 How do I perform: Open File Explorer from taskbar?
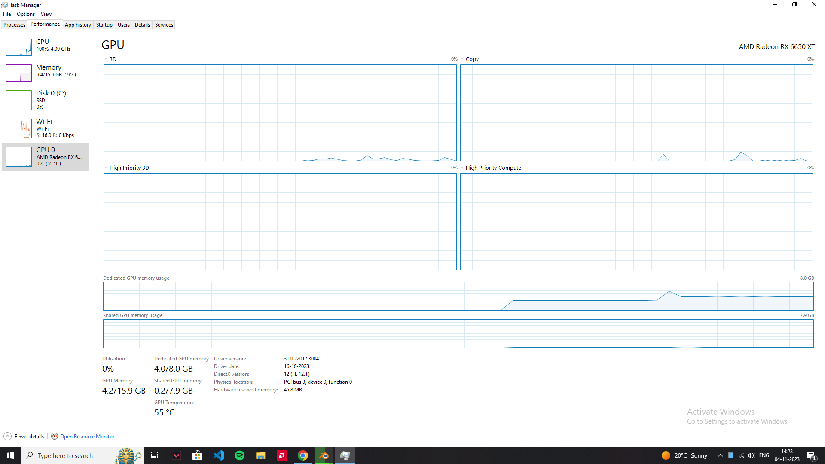click(261, 455)
